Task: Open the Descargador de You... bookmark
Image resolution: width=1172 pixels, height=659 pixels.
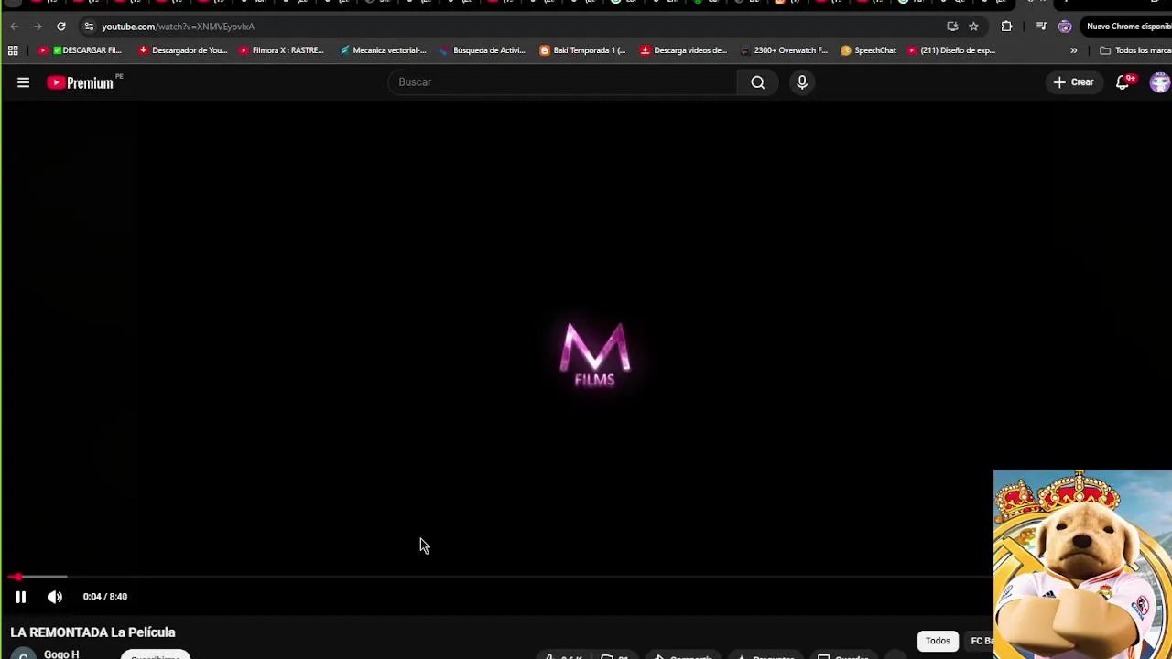Action: coord(183,50)
